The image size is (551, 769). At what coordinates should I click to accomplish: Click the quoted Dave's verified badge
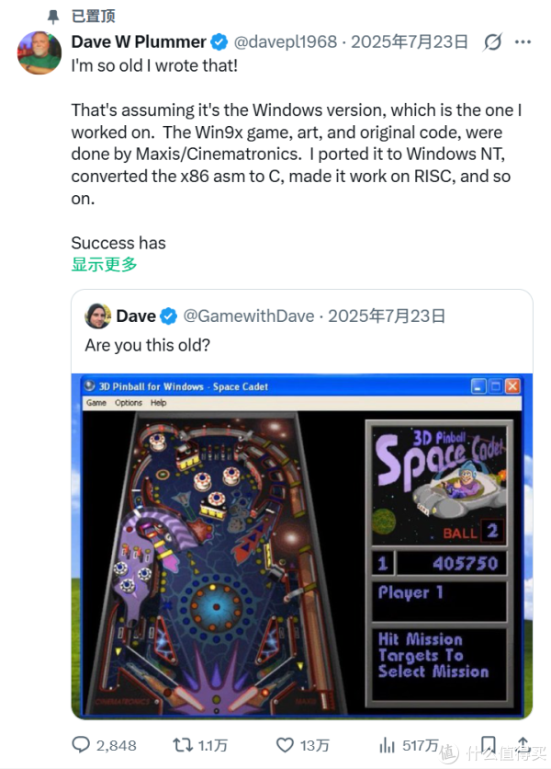(169, 316)
